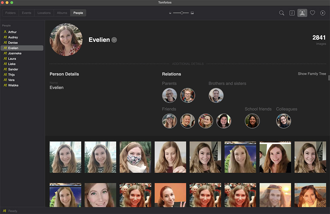Open the Colleagues relation portrait
330x214 pixels.
(283, 121)
